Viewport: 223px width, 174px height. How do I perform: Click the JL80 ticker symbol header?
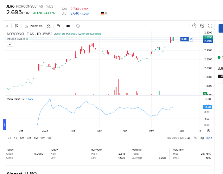(x=10, y=6)
